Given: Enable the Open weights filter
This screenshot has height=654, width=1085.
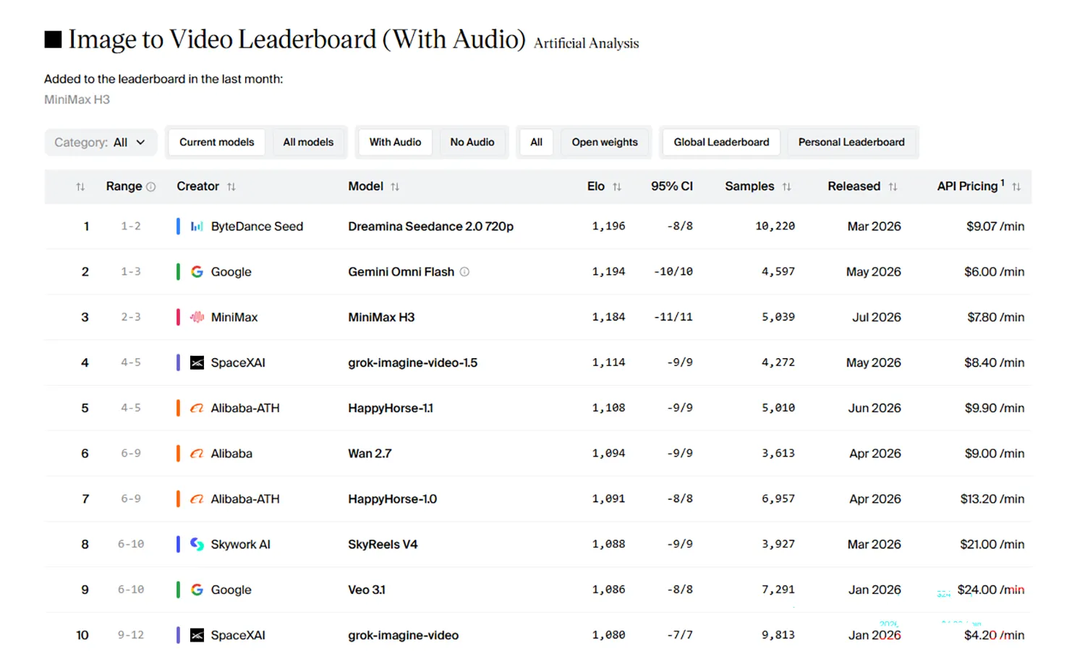Looking at the screenshot, I should coord(605,143).
